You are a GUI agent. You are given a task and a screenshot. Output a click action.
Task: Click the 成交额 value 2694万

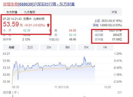point(117,35)
